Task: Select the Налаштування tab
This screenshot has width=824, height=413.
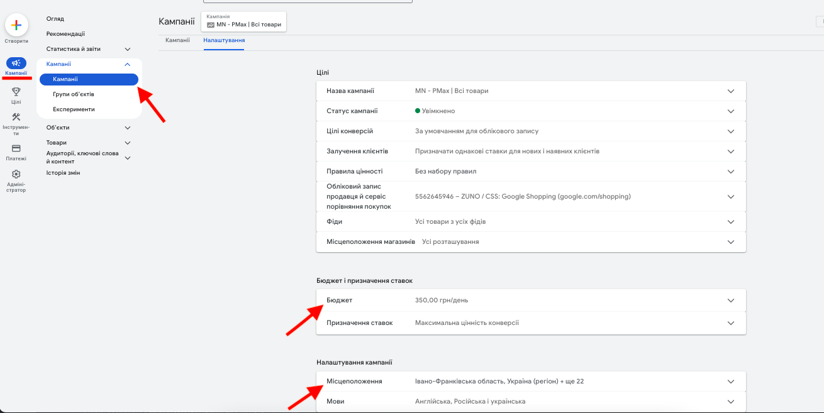Action: (x=224, y=40)
